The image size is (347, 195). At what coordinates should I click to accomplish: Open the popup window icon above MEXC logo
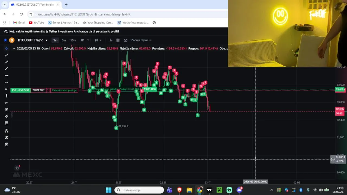17,168
